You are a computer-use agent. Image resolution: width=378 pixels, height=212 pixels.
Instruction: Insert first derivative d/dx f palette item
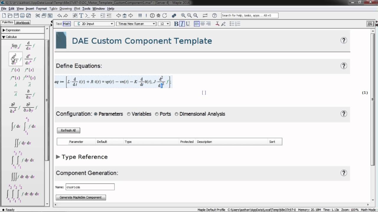(x=30, y=46)
